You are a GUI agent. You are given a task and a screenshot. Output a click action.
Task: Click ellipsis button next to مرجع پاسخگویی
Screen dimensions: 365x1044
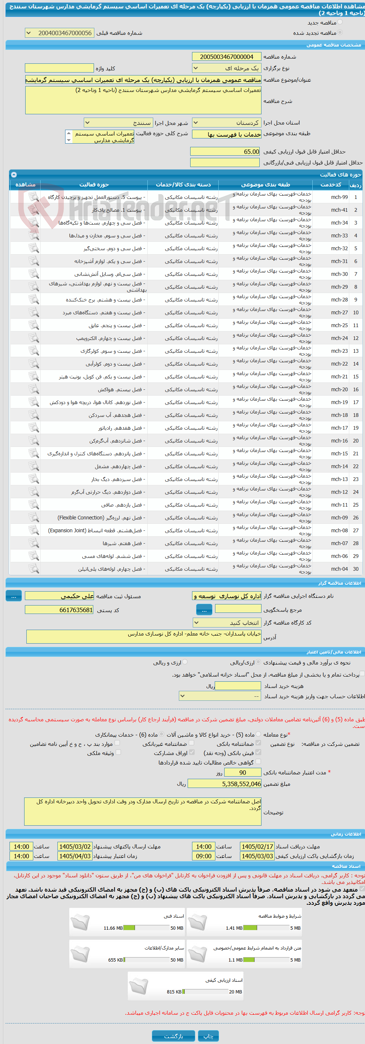pyautogui.click(x=204, y=610)
